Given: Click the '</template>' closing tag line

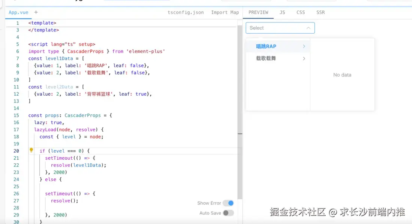Looking at the screenshot, I should pyautogui.click(x=44, y=30).
